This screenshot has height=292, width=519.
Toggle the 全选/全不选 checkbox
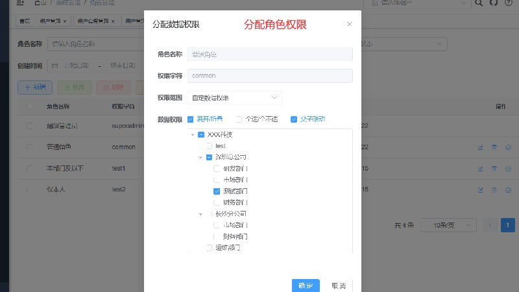[x=239, y=119]
